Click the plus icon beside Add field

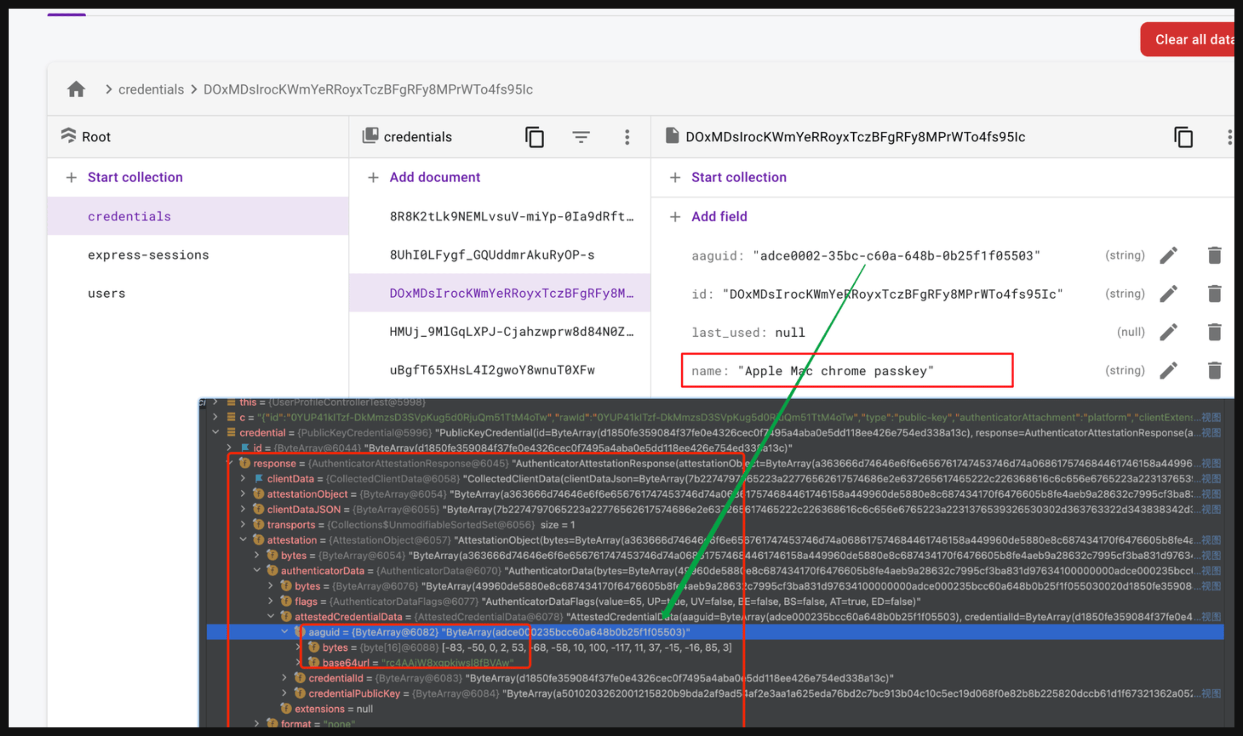pyautogui.click(x=675, y=217)
